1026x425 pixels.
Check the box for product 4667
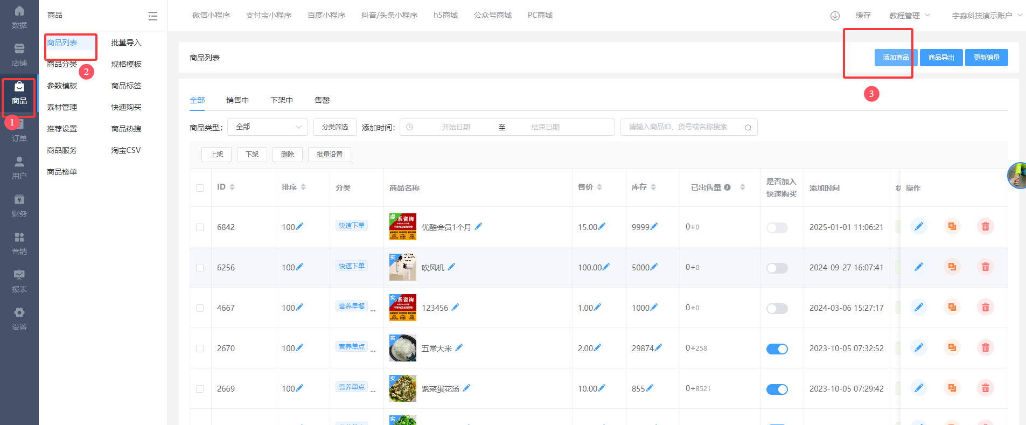click(x=200, y=308)
